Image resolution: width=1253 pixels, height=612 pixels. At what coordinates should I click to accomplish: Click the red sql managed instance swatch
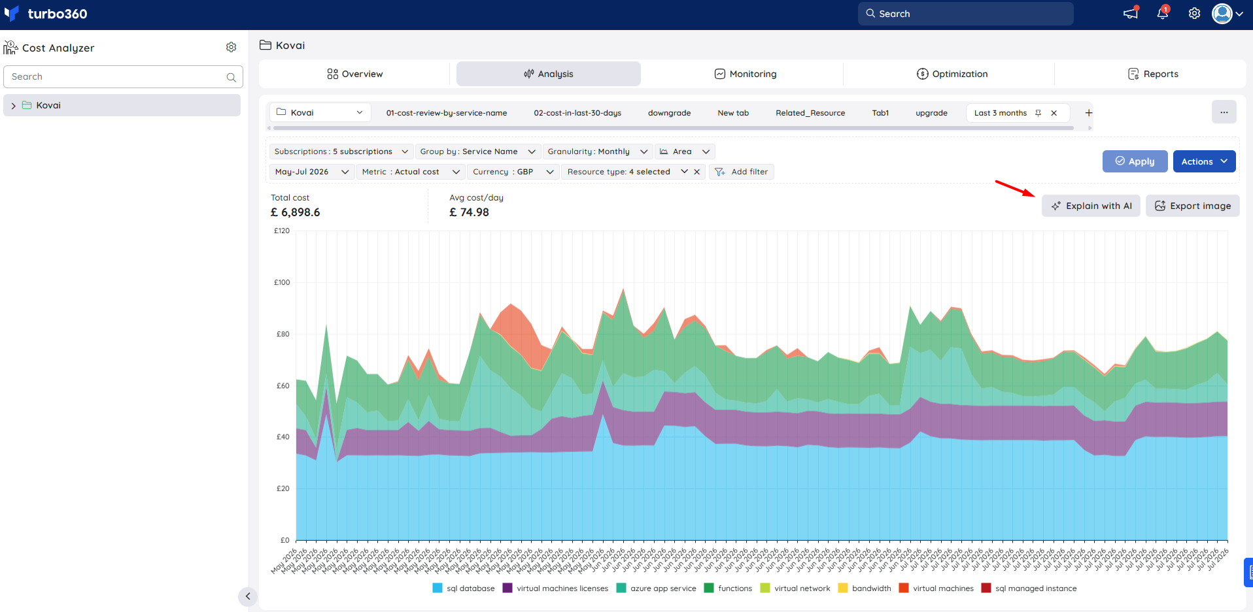coord(986,588)
